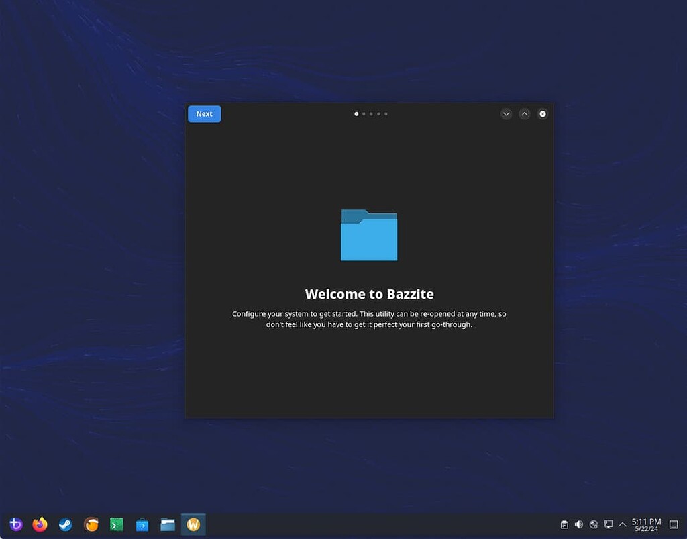Maximize the Welcome window with up chevron
Screen dimensions: 687x539
tap(525, 114)
